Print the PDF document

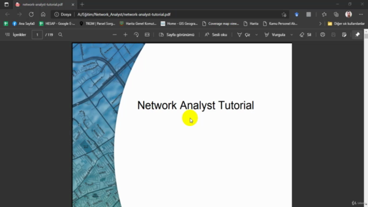tap(323, 34)
